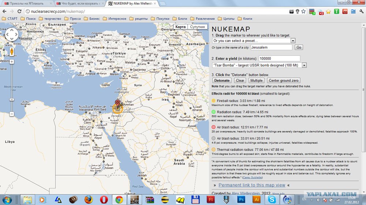Click the blue waves extension icon

click(x=353, y=11)
